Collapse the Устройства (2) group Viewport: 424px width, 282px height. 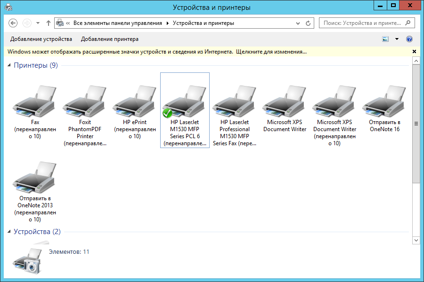pyautogui.click(x=9, y=232)
